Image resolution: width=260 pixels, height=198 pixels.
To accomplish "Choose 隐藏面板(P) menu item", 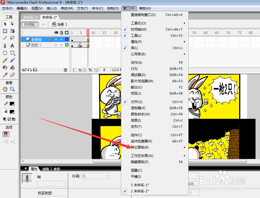I will click(x=155, y=162).
